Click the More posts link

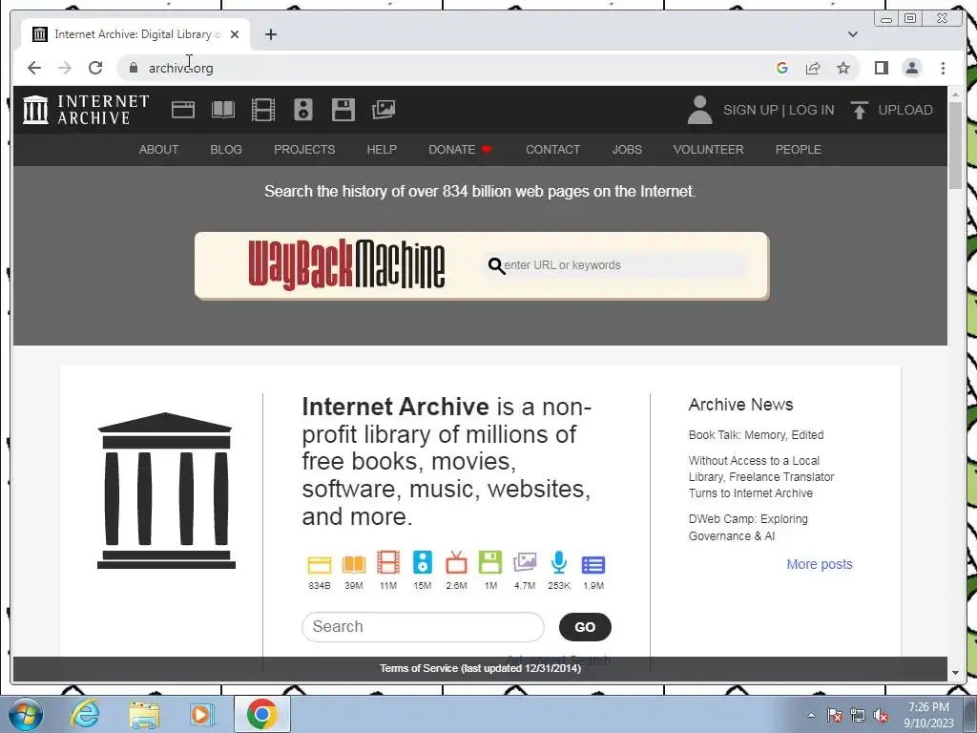[820, 564]
